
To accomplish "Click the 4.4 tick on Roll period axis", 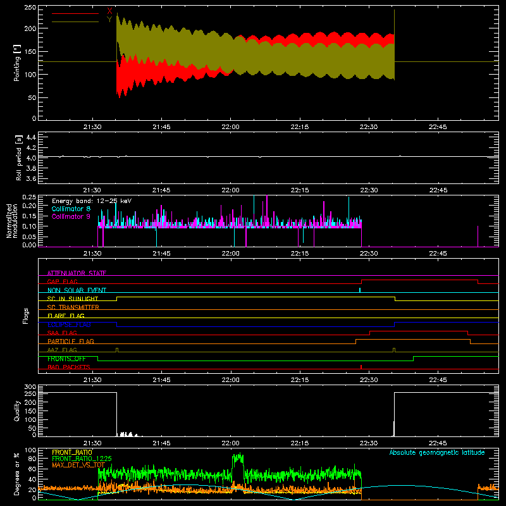I will click(x=30, y=137).
